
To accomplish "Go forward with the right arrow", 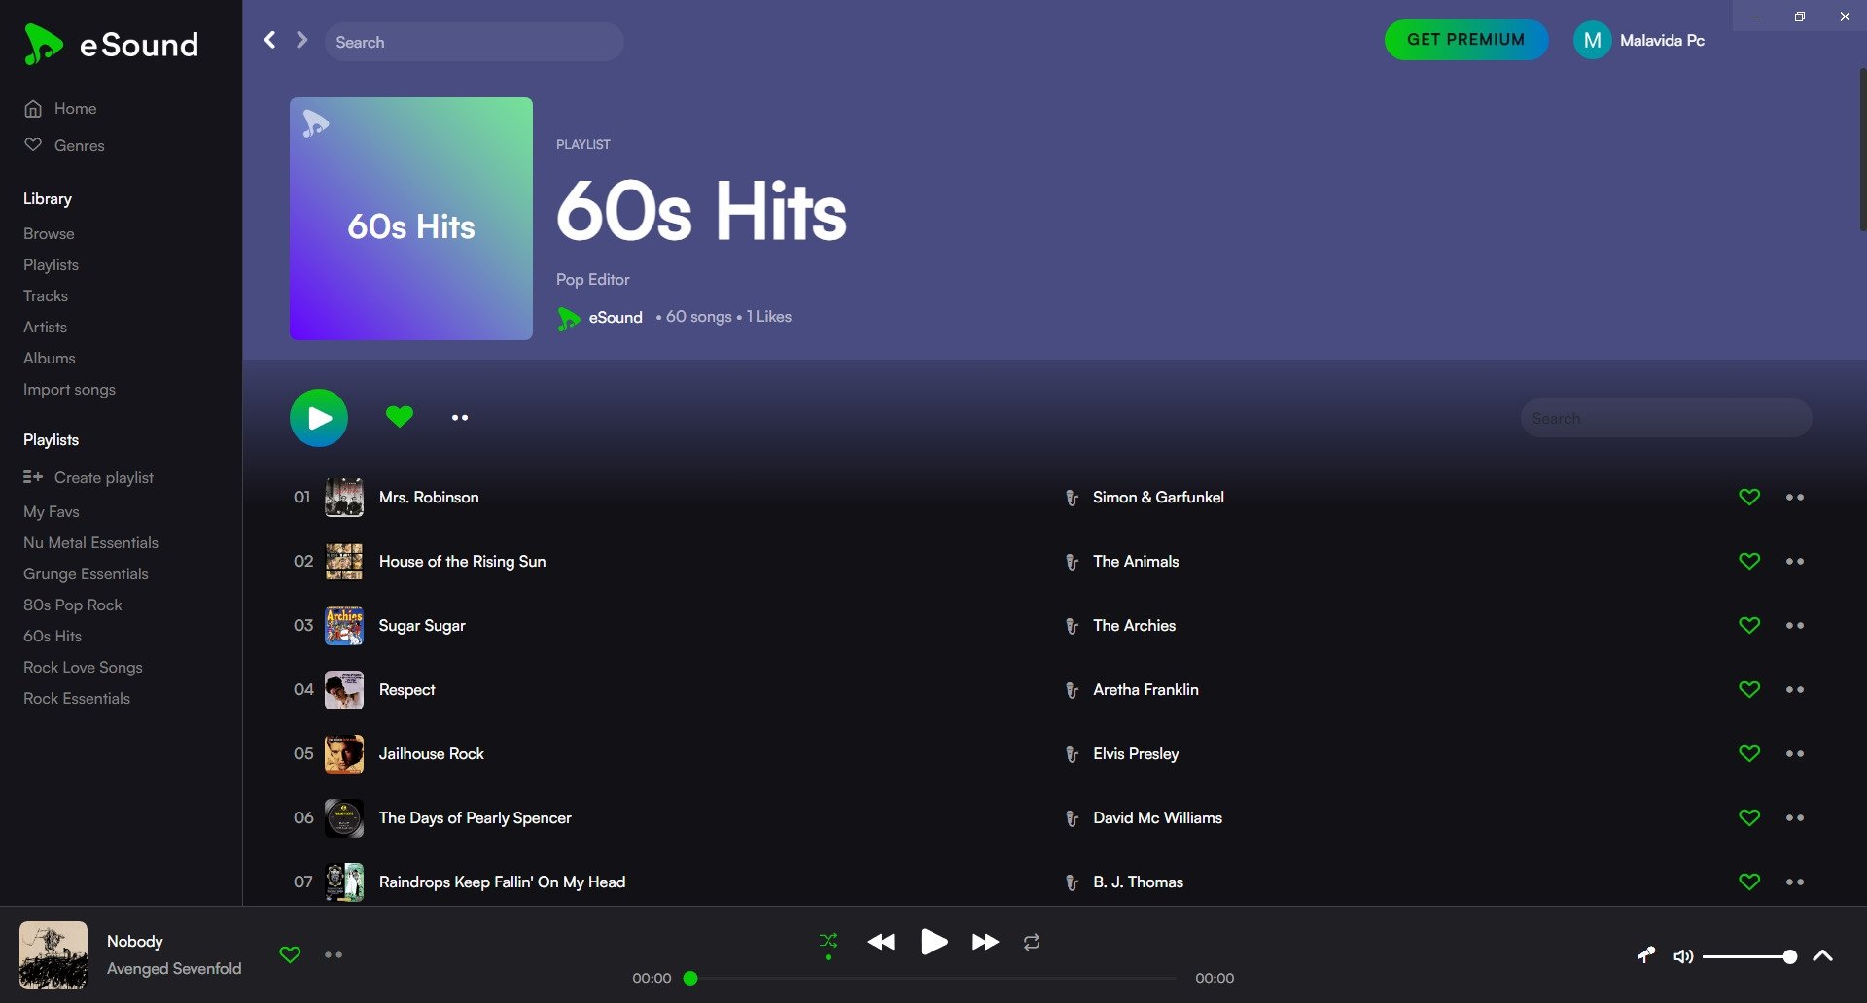I will tap(301, 40).
